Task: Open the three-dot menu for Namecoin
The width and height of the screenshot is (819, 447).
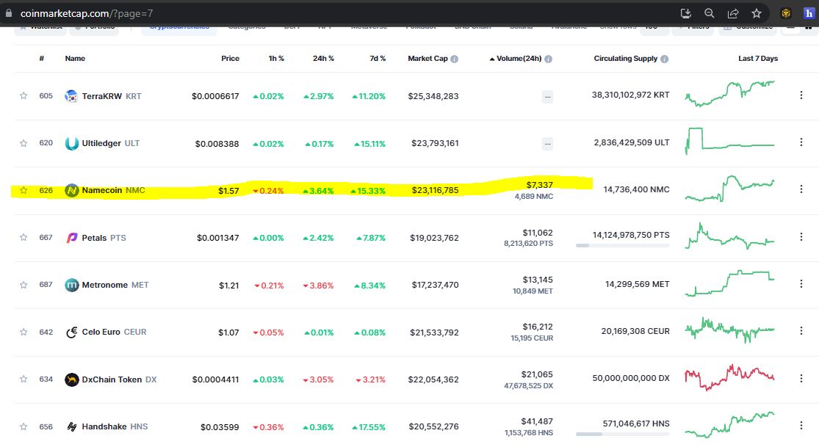Action: click(x=801, y=189)
